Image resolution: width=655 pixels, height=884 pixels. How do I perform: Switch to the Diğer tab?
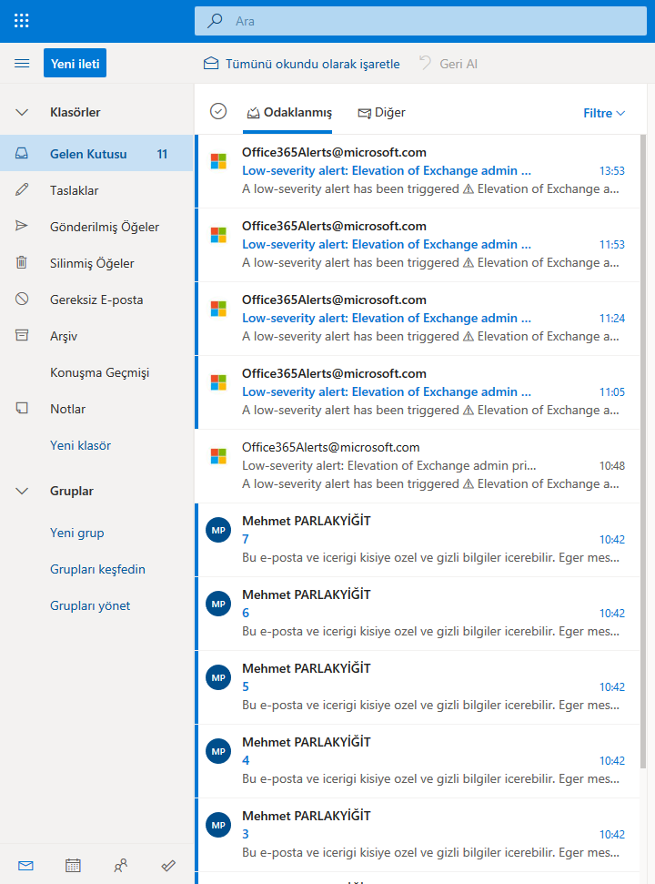[x=382, y=113]
